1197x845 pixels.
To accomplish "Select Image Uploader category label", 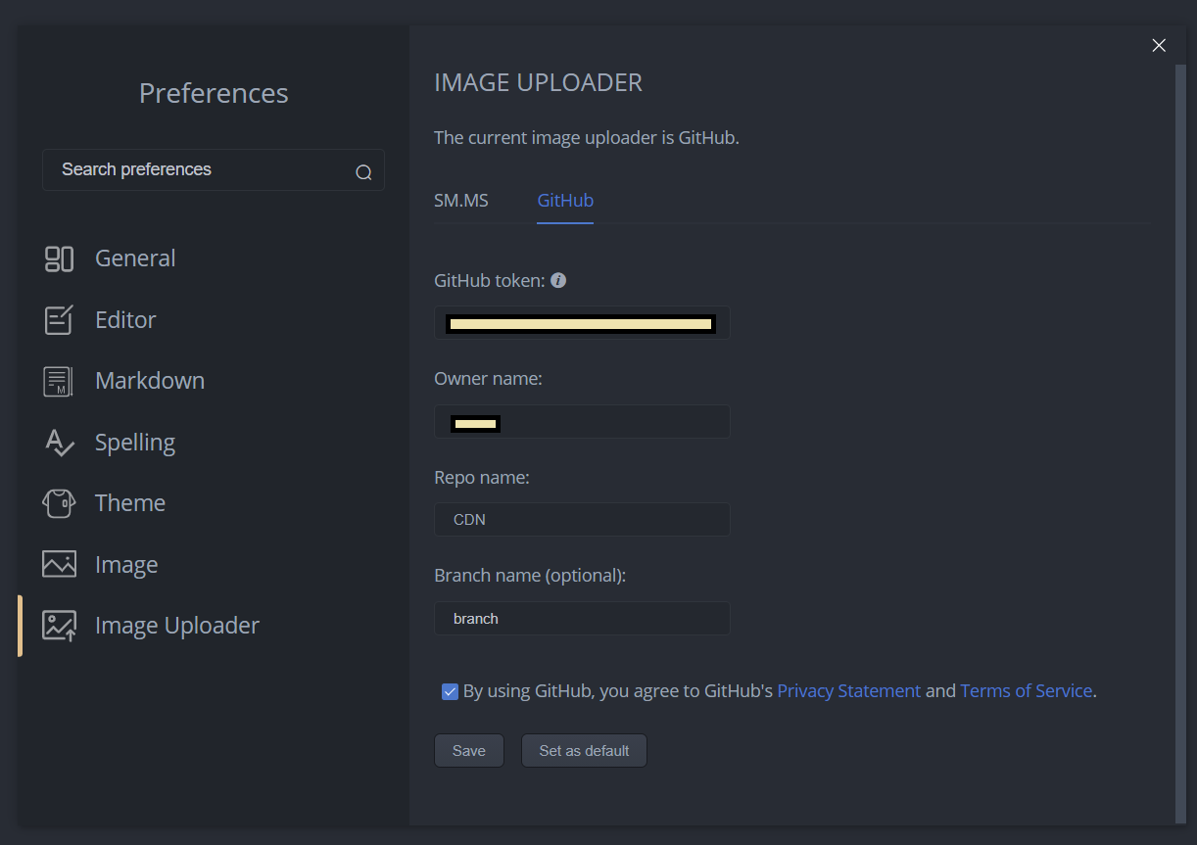I will pos(177,626).
